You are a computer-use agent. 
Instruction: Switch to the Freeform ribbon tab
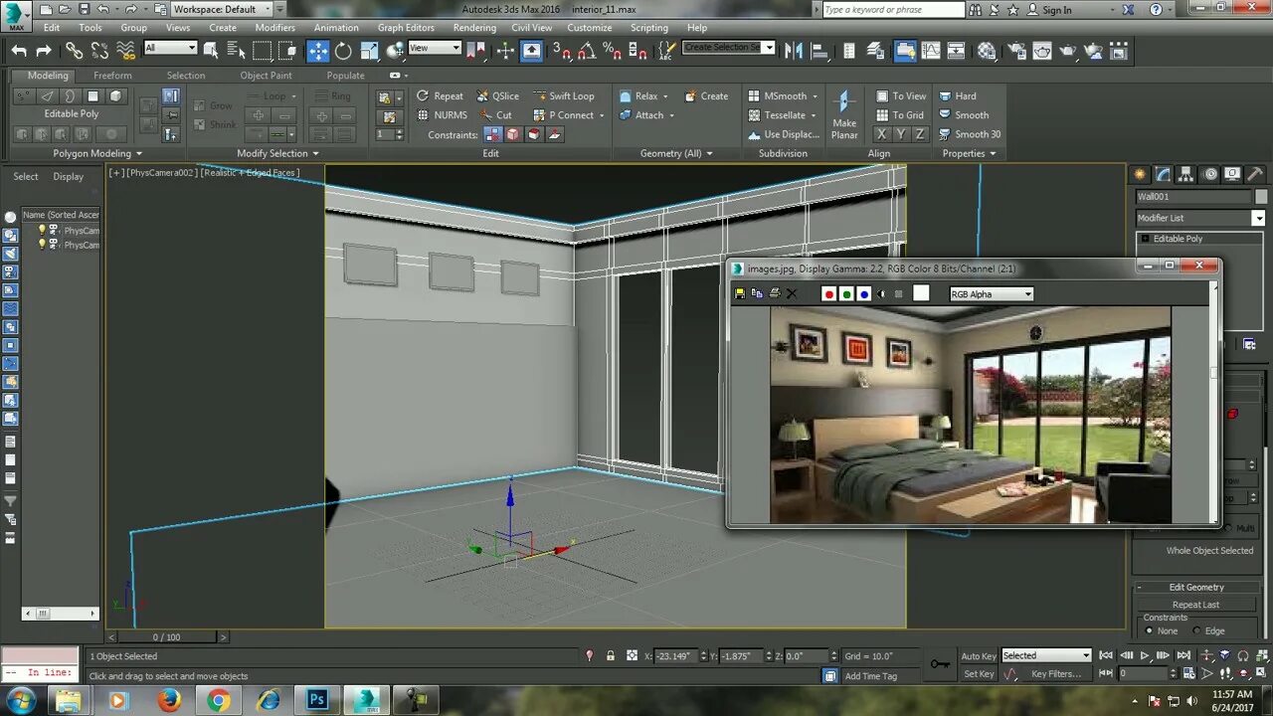[112, 76]
